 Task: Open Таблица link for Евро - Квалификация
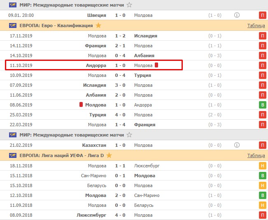tap(256, 25)
